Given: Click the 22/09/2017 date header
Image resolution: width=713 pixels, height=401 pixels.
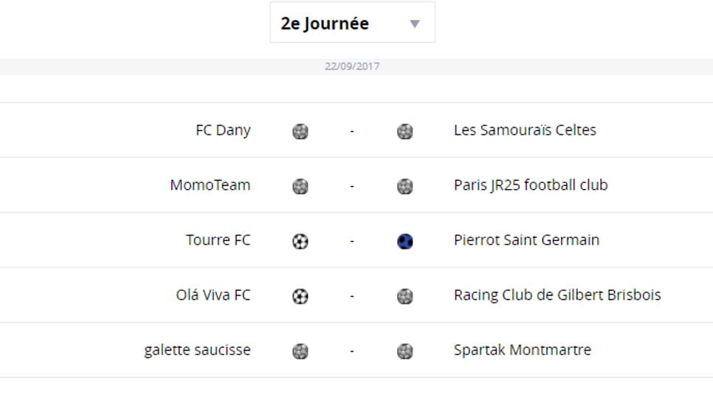Looking at the screenshot, I should click(x=352, y=66).
